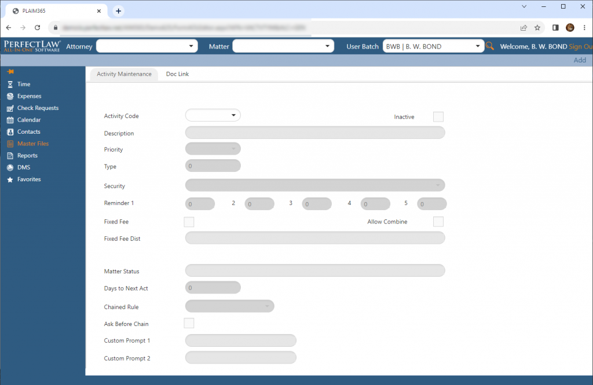Open Calendar in the sidebar

29,120
